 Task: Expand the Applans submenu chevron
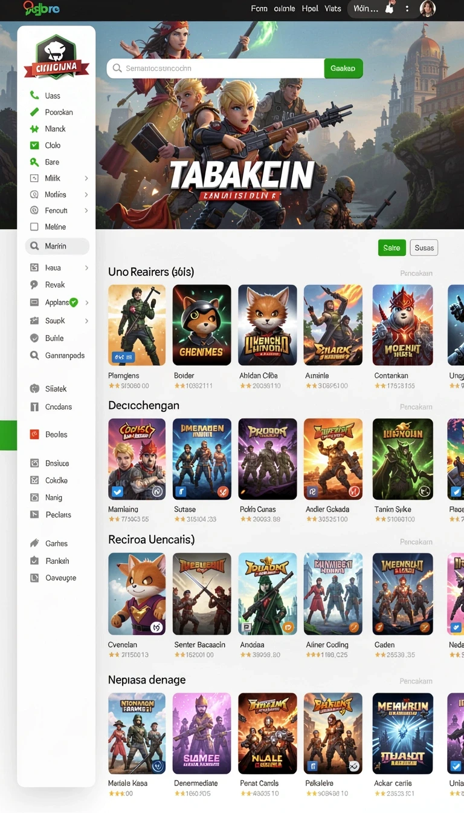(86, 302)
